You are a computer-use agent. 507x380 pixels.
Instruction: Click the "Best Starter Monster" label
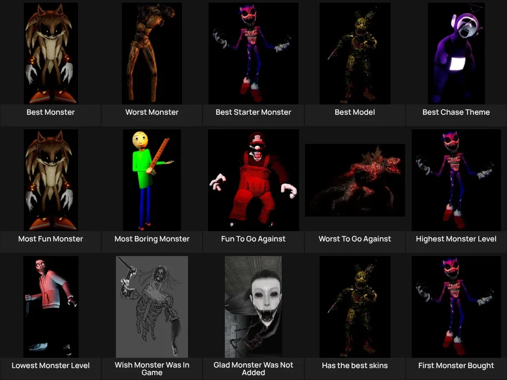253,112
